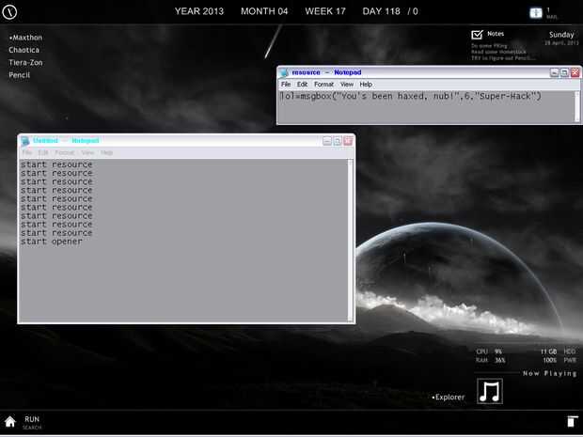This screenshot has width=583, height=437.
Task: Click the RAM usage readout
Action: tap(491, 360)
